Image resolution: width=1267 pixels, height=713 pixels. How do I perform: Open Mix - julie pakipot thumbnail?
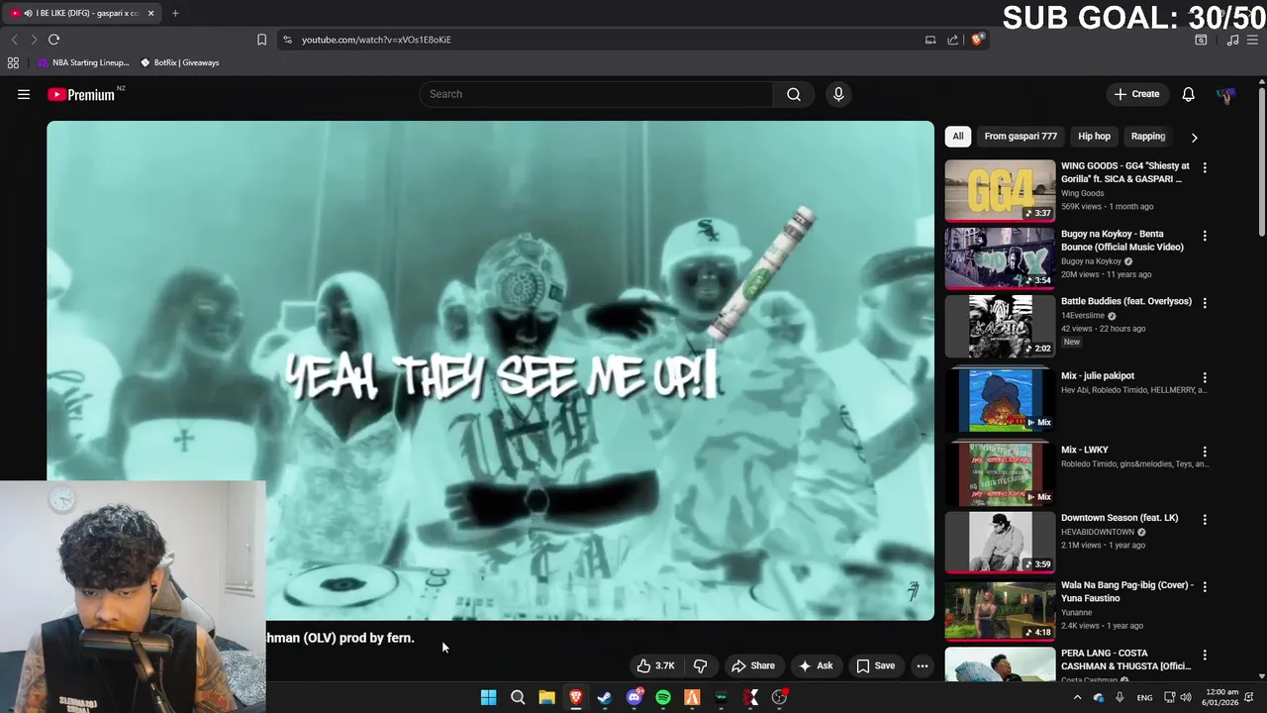coord(1000,400)
